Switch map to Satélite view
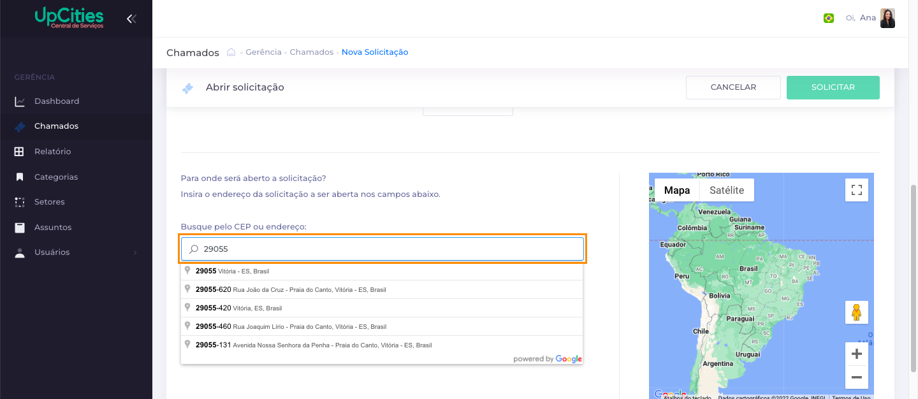918x399 pixels. (x=727, y=190)
